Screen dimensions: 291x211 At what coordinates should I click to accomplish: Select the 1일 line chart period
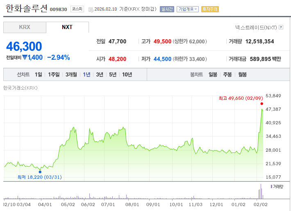[39, 74]
